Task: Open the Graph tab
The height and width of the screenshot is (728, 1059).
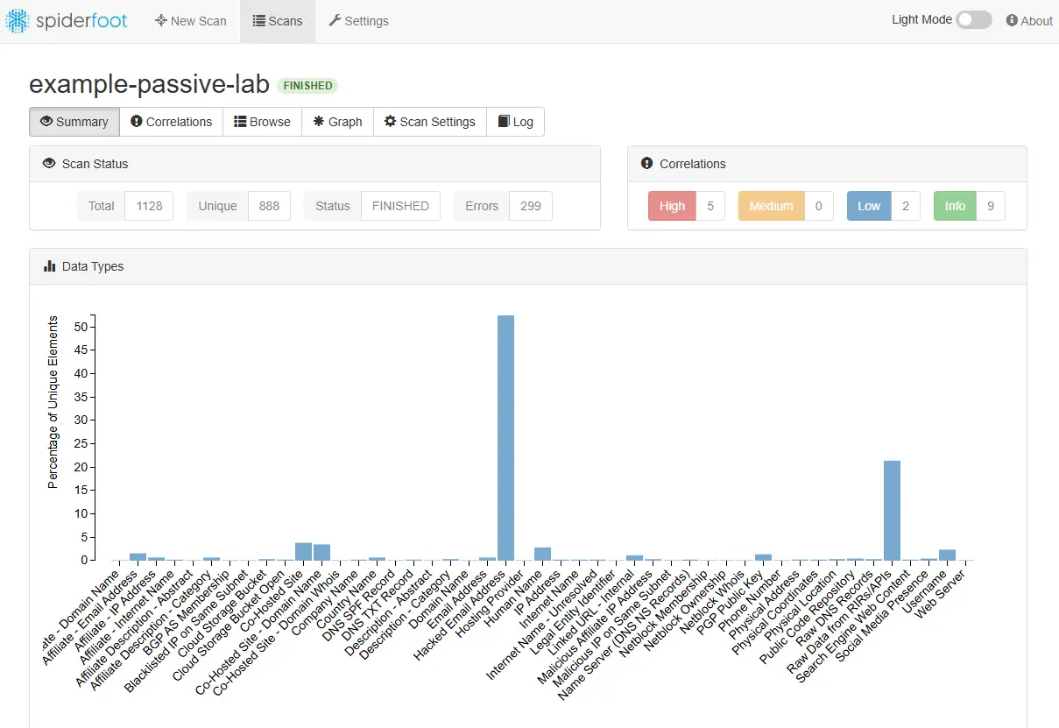Action: [337, 122]
